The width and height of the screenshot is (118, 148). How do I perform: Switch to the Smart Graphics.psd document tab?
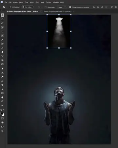58,11
